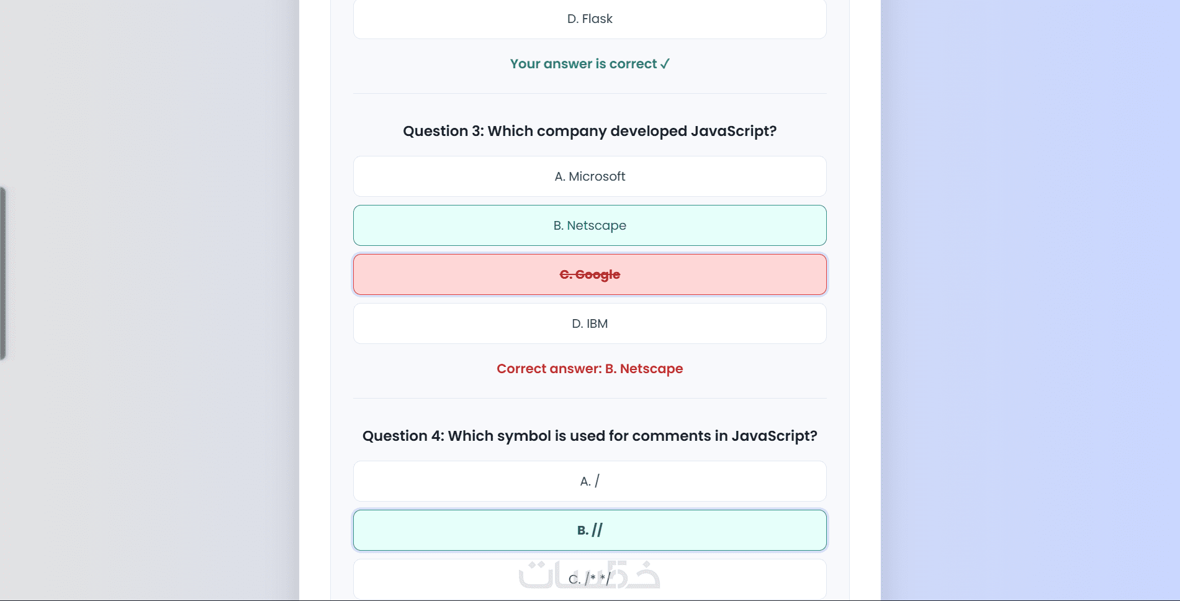Click the divider line above Question 3
Image resolution: width=1180 pixels, height=601 pixels.
(x=590, y=94)
